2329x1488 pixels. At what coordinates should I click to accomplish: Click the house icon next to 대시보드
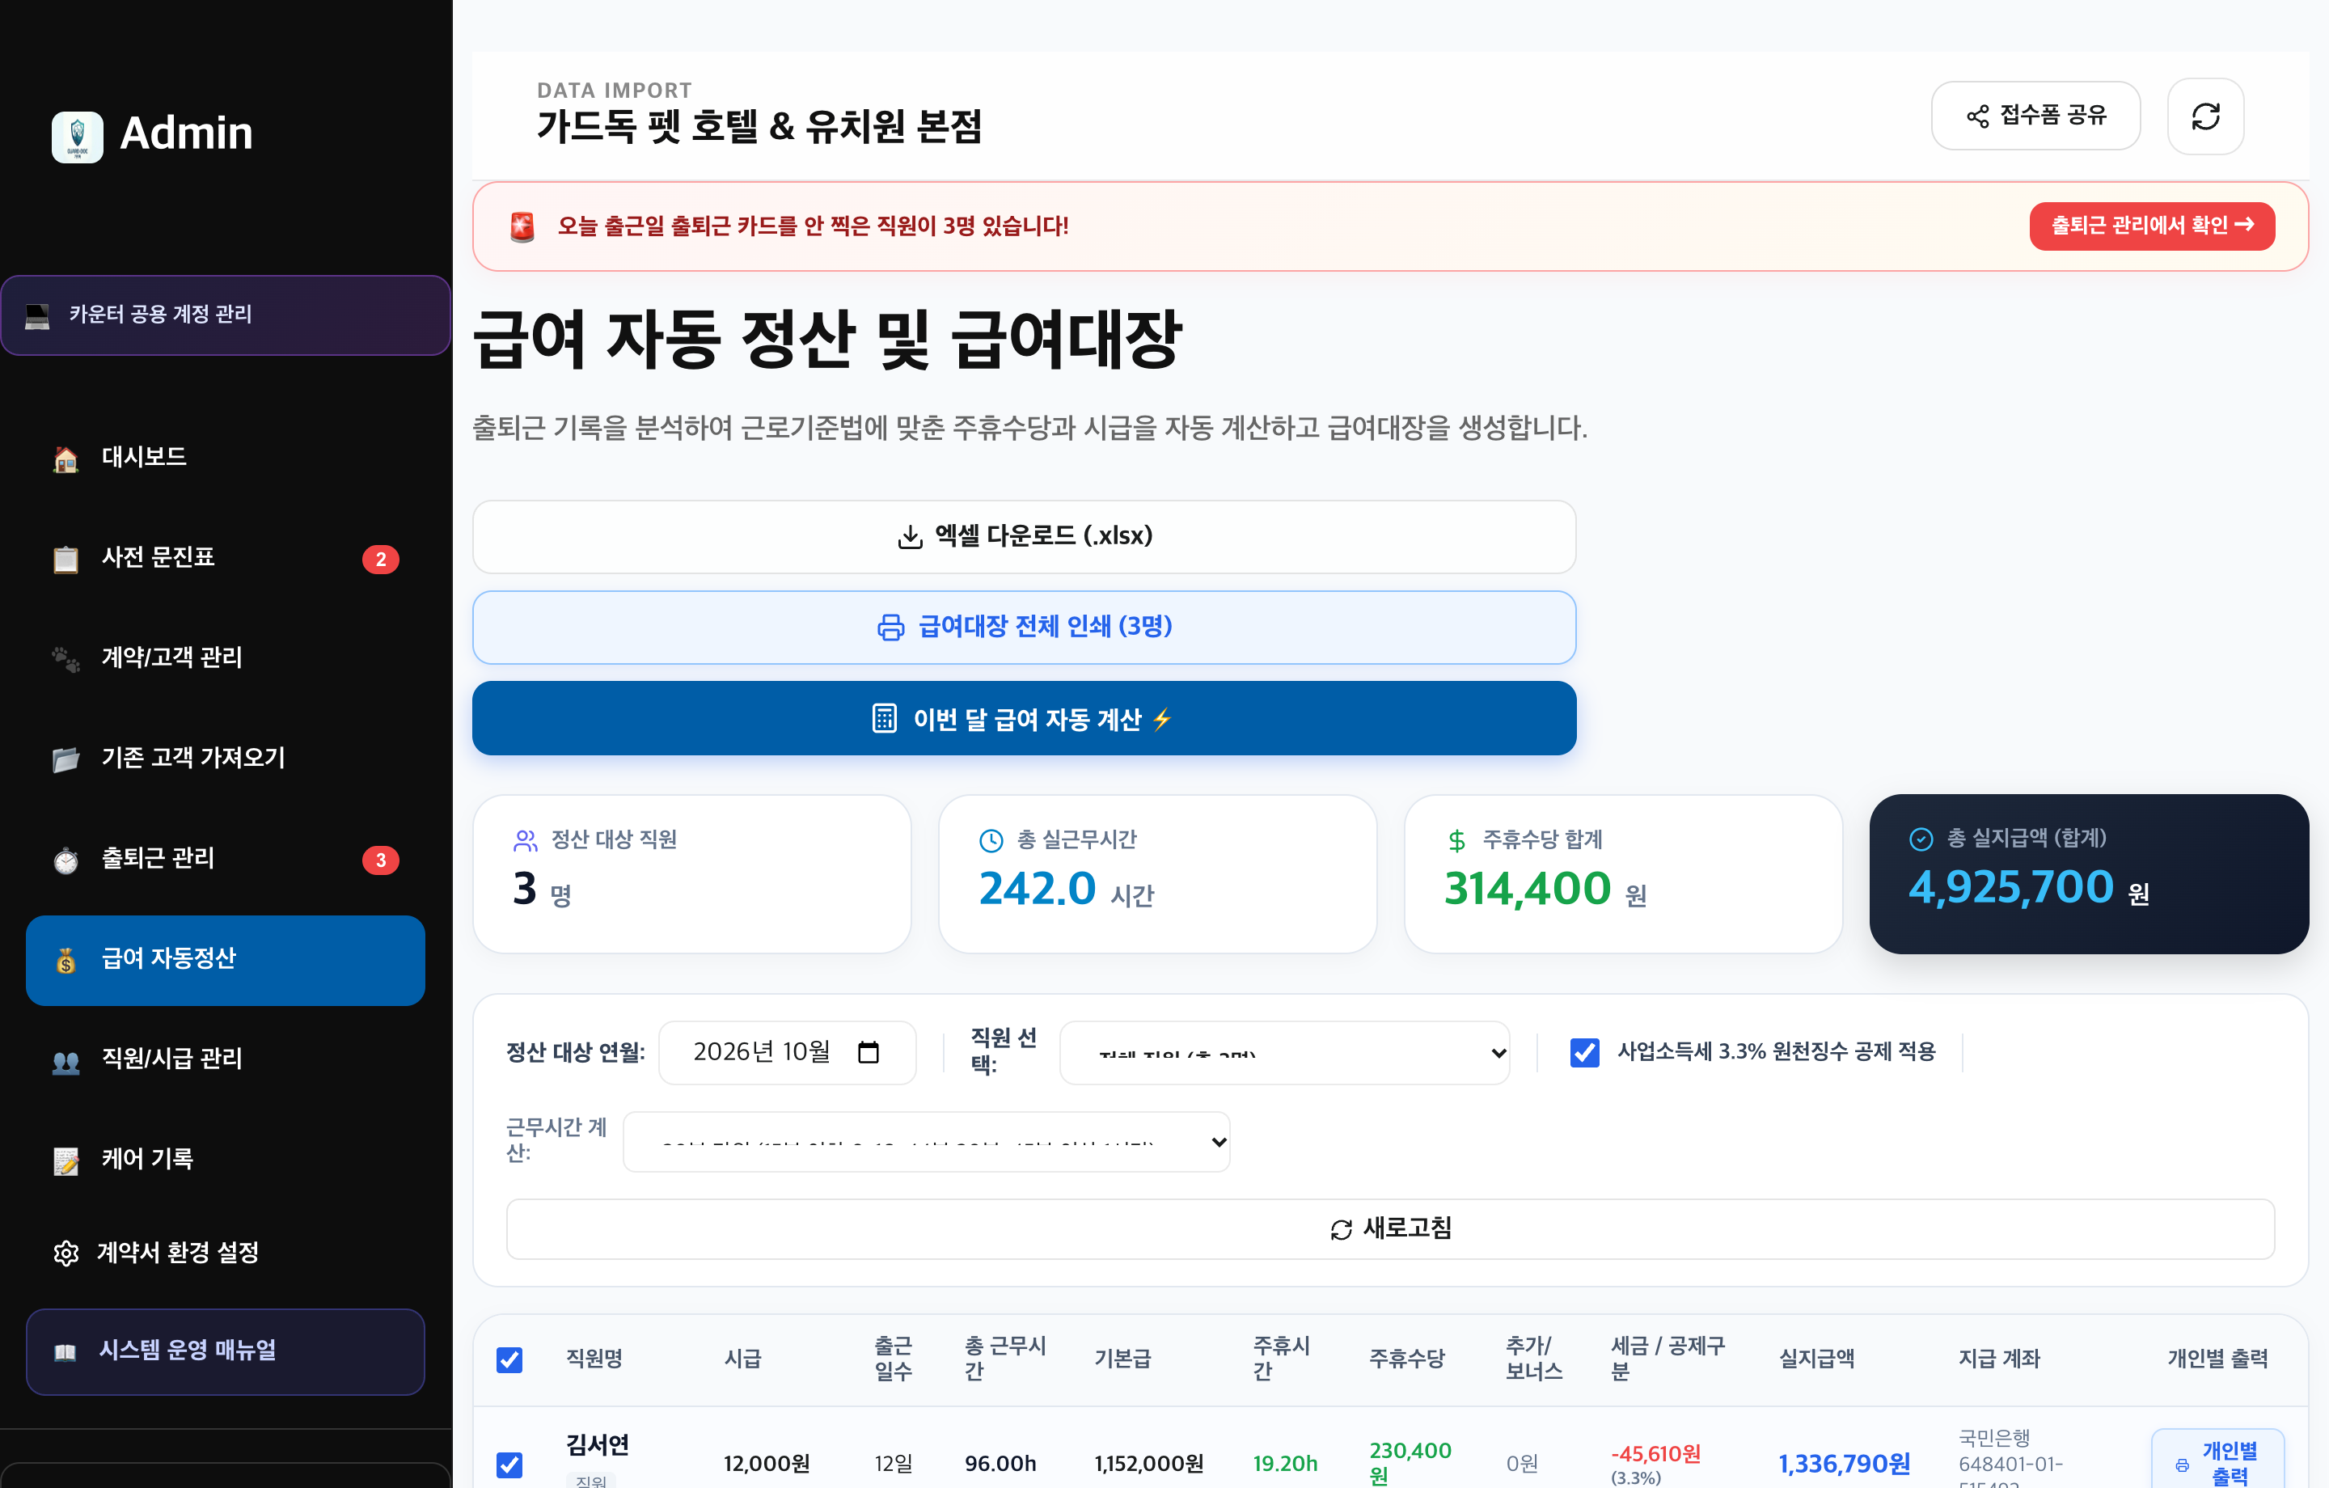coord(66,459)
